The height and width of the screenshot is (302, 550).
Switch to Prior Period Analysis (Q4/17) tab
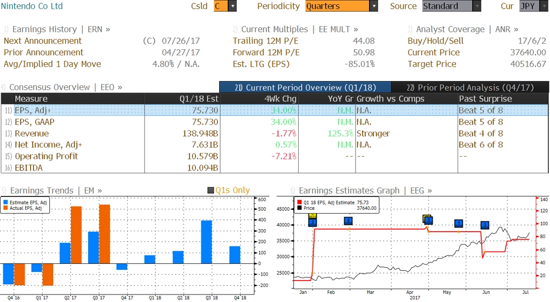click(470, 87)
